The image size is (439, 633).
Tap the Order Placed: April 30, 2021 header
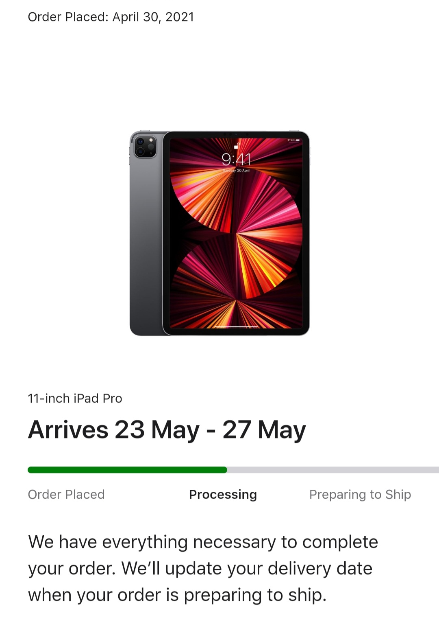tap(111, 17)
